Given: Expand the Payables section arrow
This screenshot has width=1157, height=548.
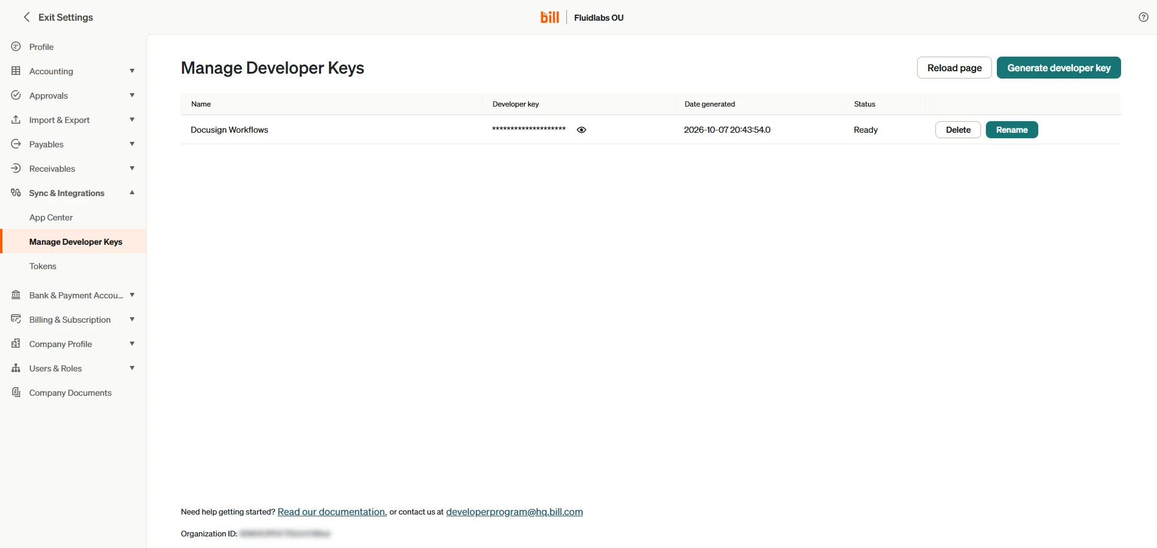Looking at the screenshot, I should pos(132,144).
